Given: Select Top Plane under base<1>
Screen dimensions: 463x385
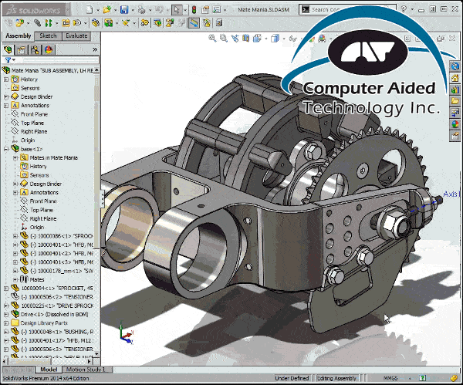Looking at the screenshot, I should click(x=42, y=210).
